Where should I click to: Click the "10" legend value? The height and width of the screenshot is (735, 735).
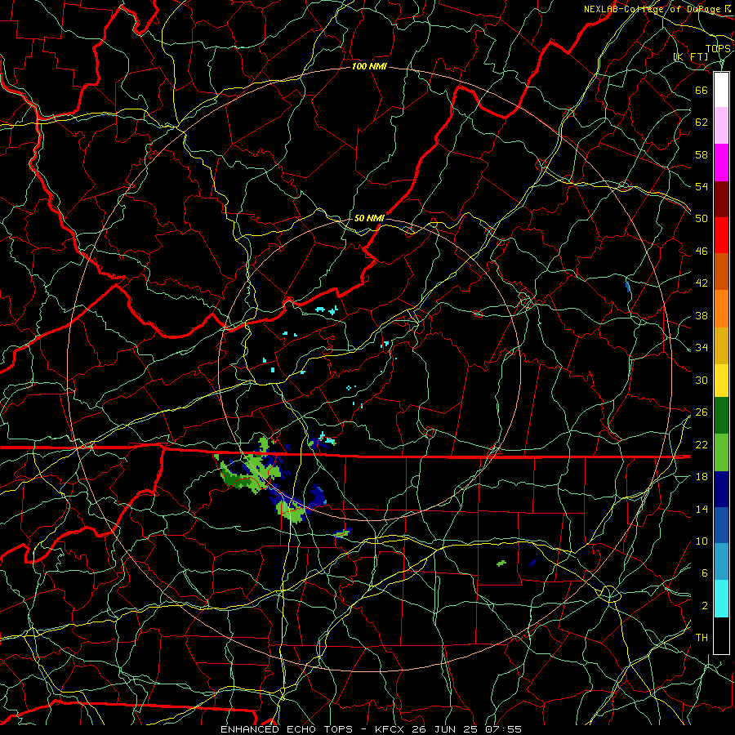(702, 541)
